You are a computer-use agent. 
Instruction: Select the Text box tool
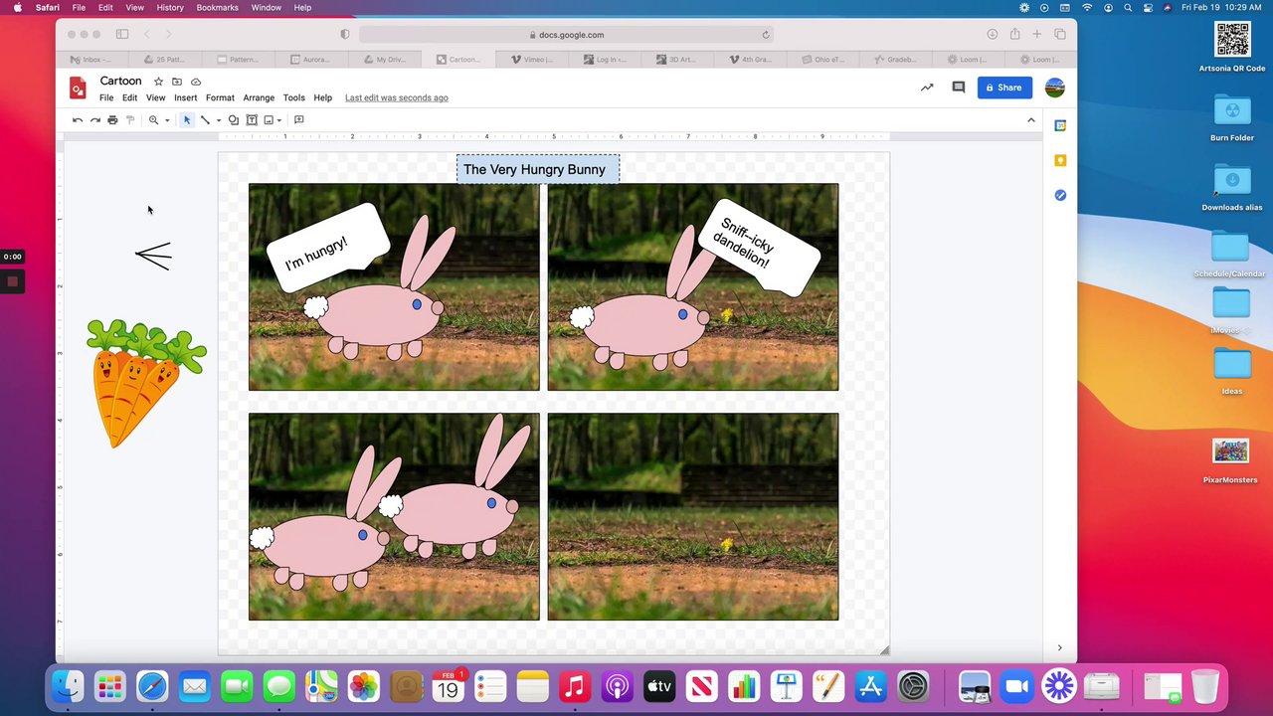[252, 120]
